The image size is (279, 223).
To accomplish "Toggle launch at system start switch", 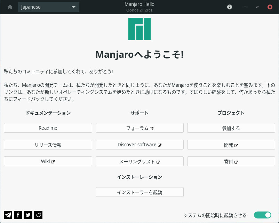I will point(262,215).
